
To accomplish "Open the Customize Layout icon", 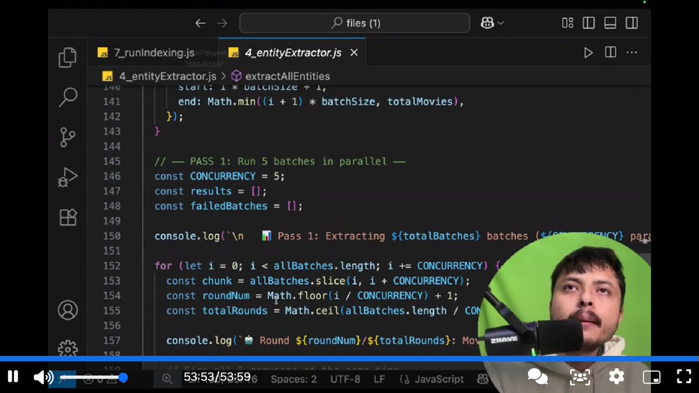I will pyautogui.click(x=567, y=23).
